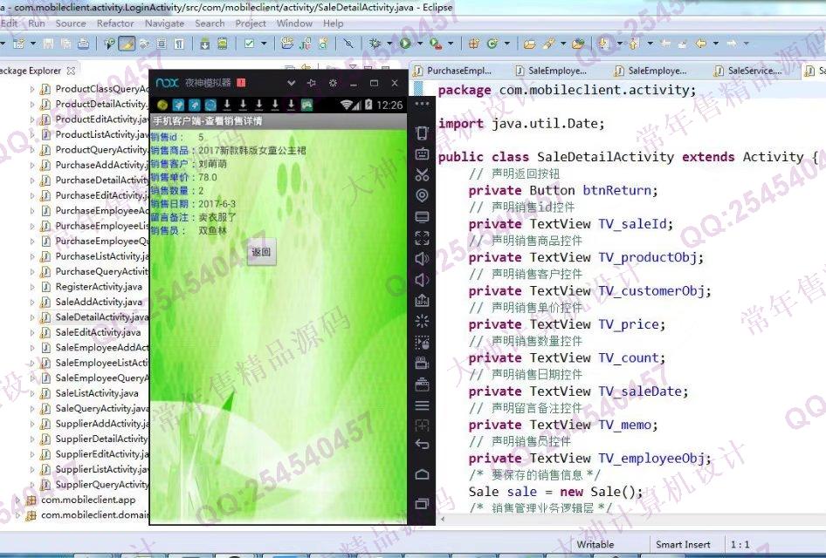
Task: Toggle Mark Occurrences highlighter in toolbar
Action: [x=127, y=44]
